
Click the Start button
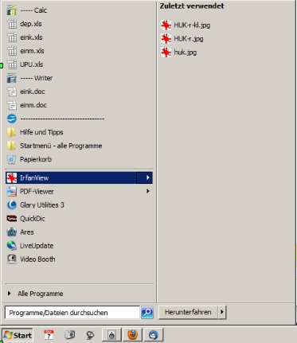pyautogui.click(x=18, y=335)
